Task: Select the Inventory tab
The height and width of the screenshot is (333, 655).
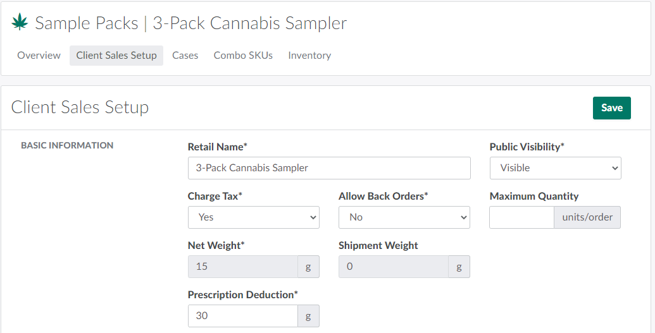Action: pyautogui.click(x=309, y=56)
